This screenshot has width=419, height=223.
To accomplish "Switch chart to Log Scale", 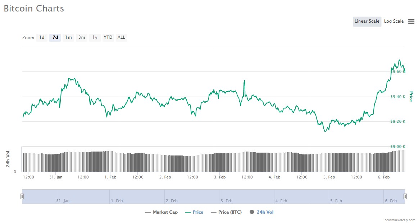I will (x=394, y=21).
